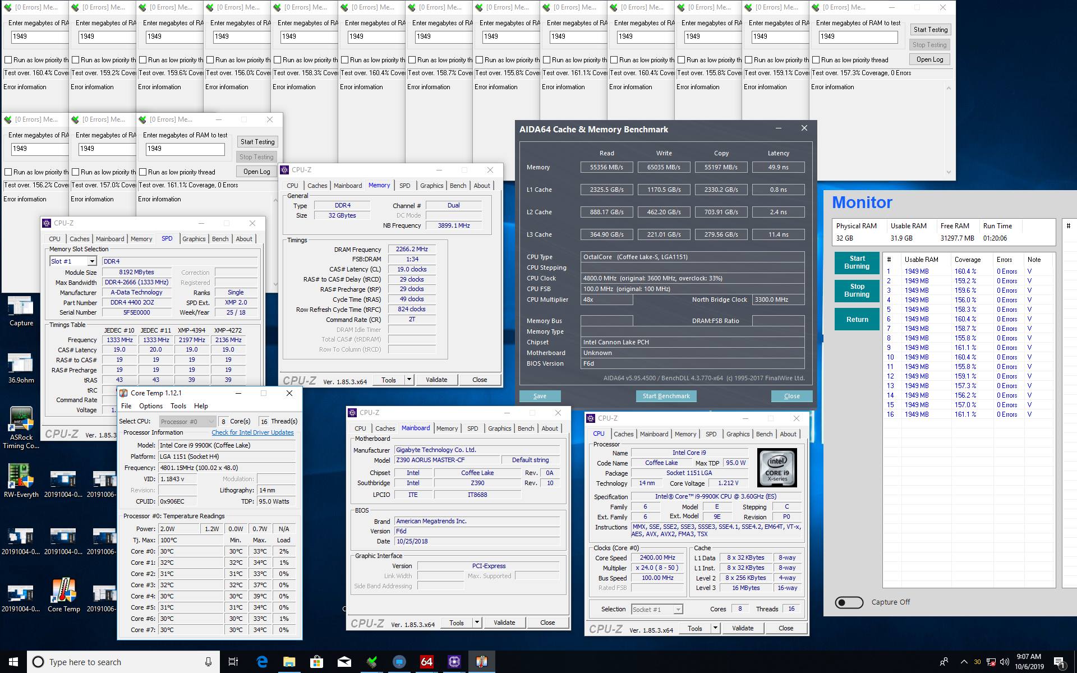Check low priority in MemTest showing 159.2% coverage
This screenshot has width=1077, height=673.
click(75, 59)
